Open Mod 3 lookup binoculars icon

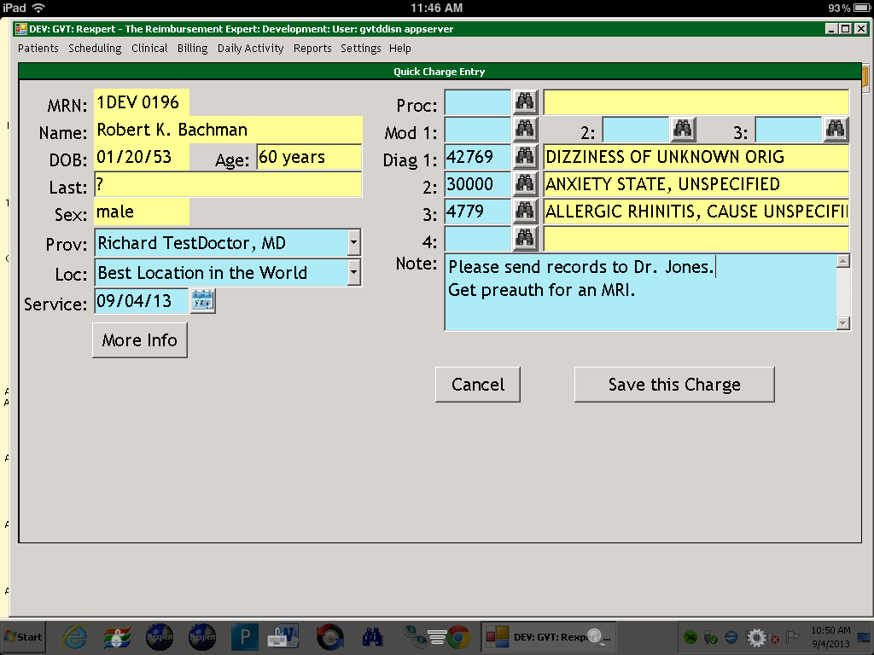point(836,130)
